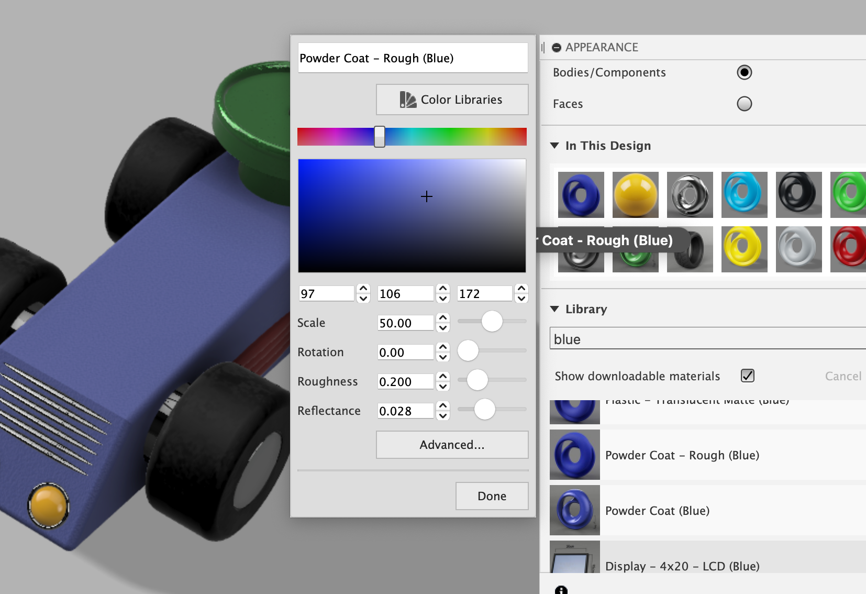Viewport: 866px width, 594px height.
Task: Open the Color Libraries panel
Action: (451, 100)
